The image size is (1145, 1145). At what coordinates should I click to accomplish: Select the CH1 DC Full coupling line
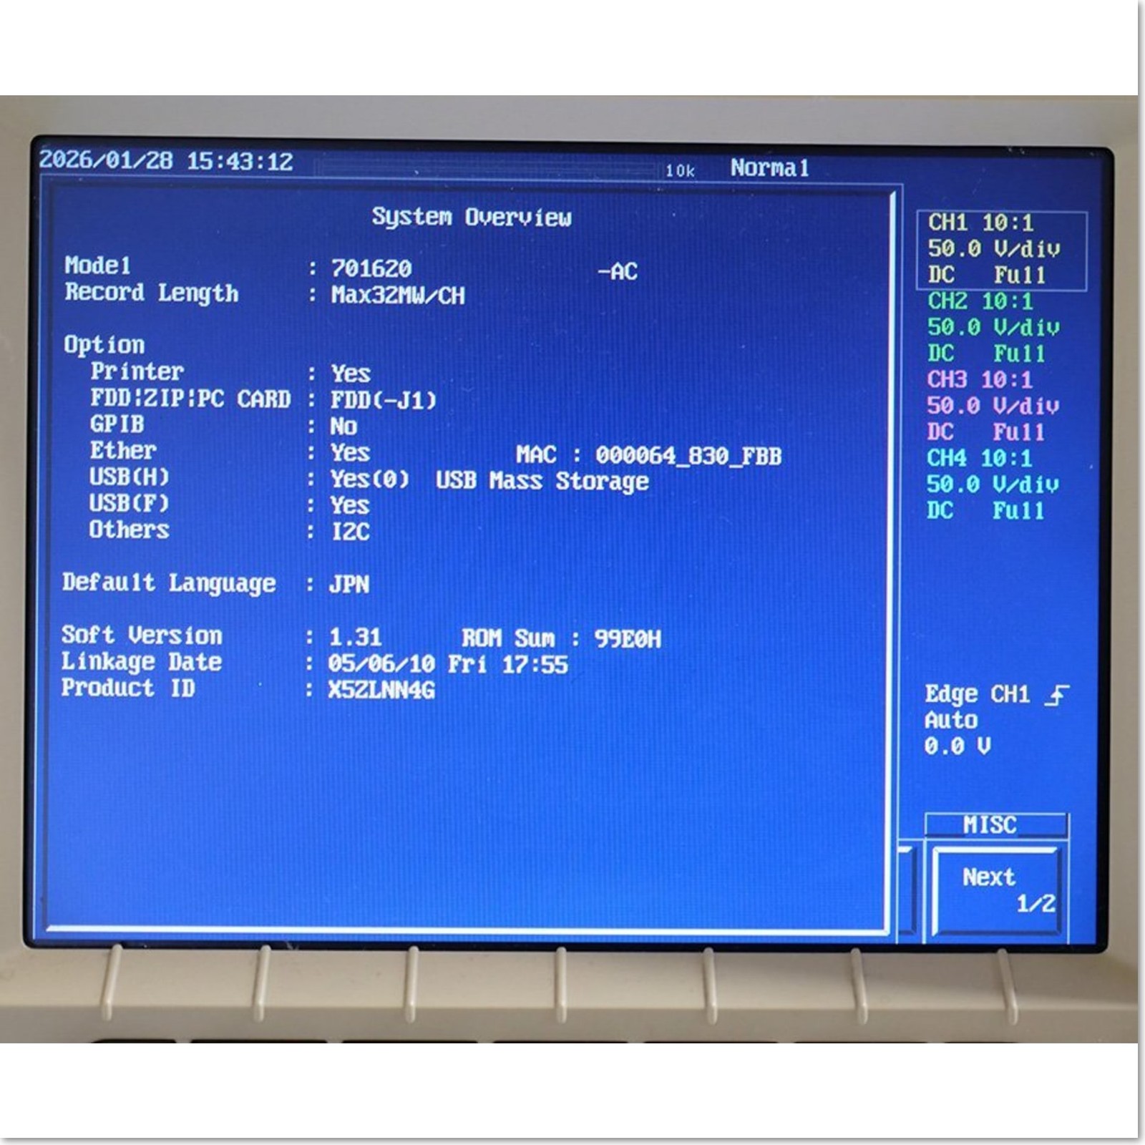987,275
